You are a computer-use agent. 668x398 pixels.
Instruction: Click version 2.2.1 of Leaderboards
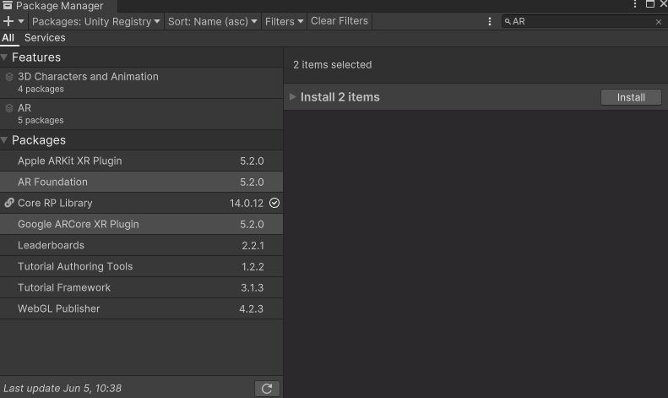(x=253, y=246)
